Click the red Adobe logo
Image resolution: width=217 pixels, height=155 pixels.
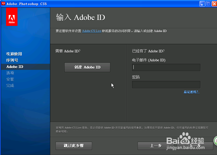(12, 17)
